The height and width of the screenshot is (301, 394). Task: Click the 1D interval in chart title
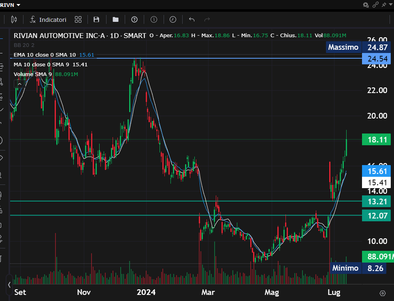114,36
